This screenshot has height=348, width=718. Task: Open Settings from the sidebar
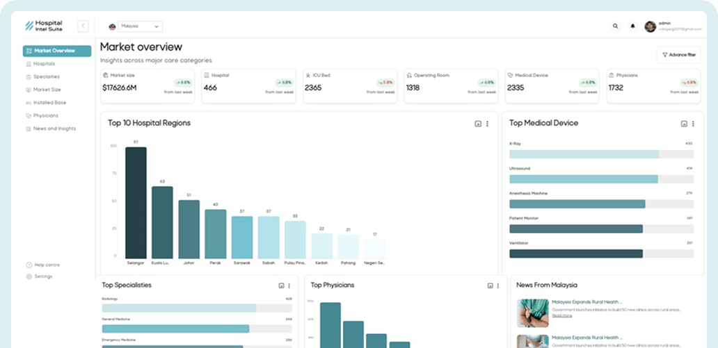[x=43, y=276]
